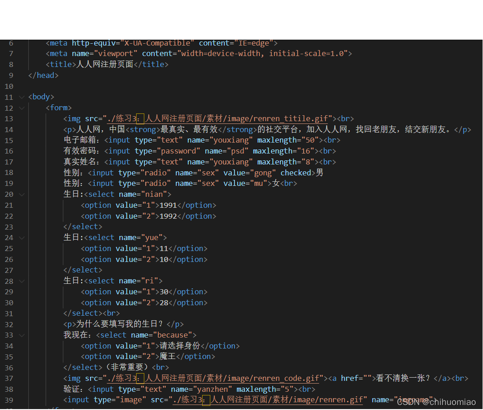Click the label 真实姓名 on line 17
This screenshot has width=483, height=410.
[80, 162]
